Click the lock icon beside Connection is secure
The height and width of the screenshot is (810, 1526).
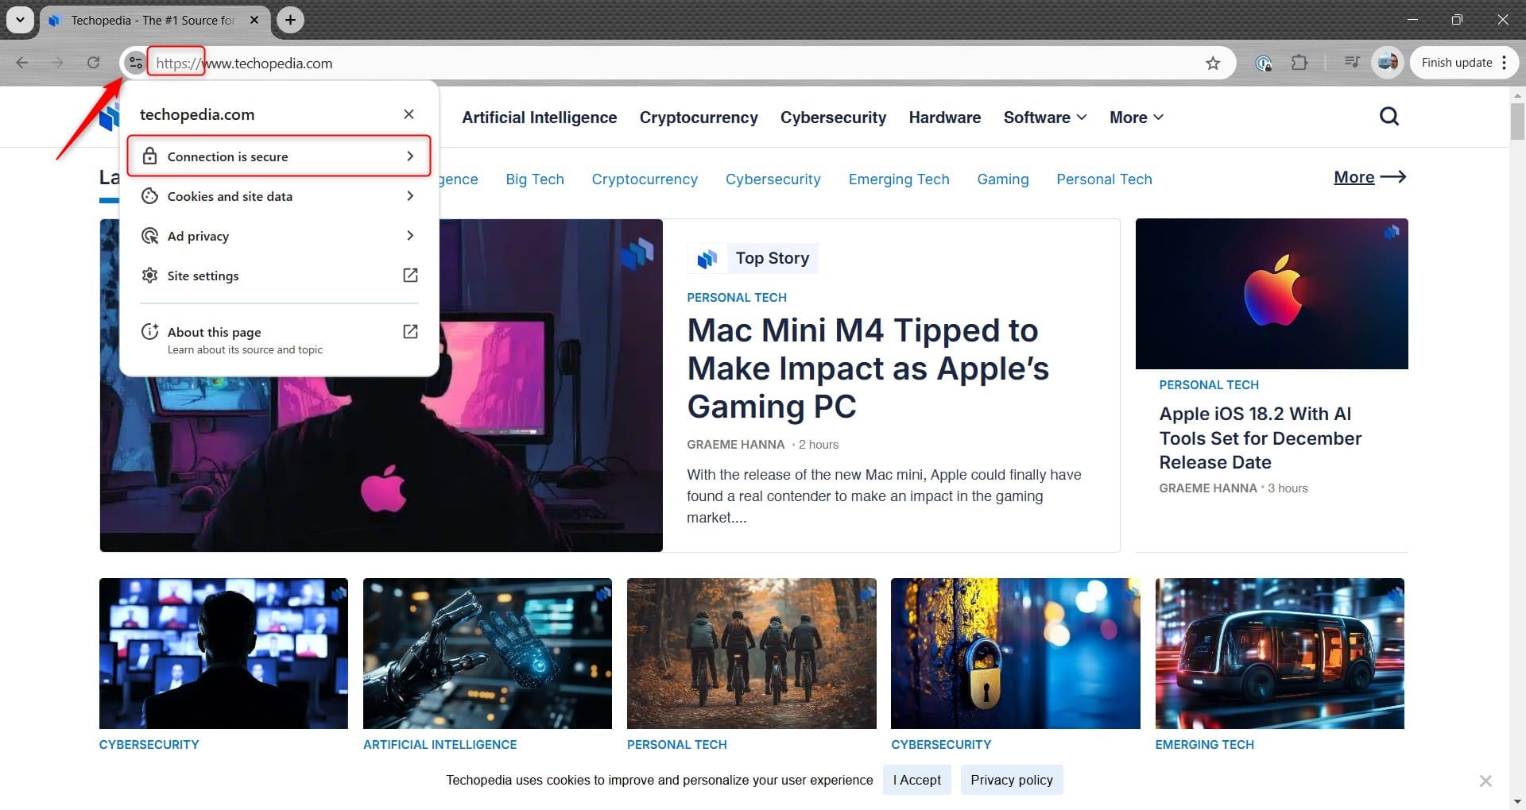149,156
